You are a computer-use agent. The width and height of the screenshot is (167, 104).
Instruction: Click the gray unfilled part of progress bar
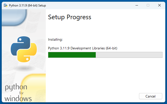tap(129, 55)
